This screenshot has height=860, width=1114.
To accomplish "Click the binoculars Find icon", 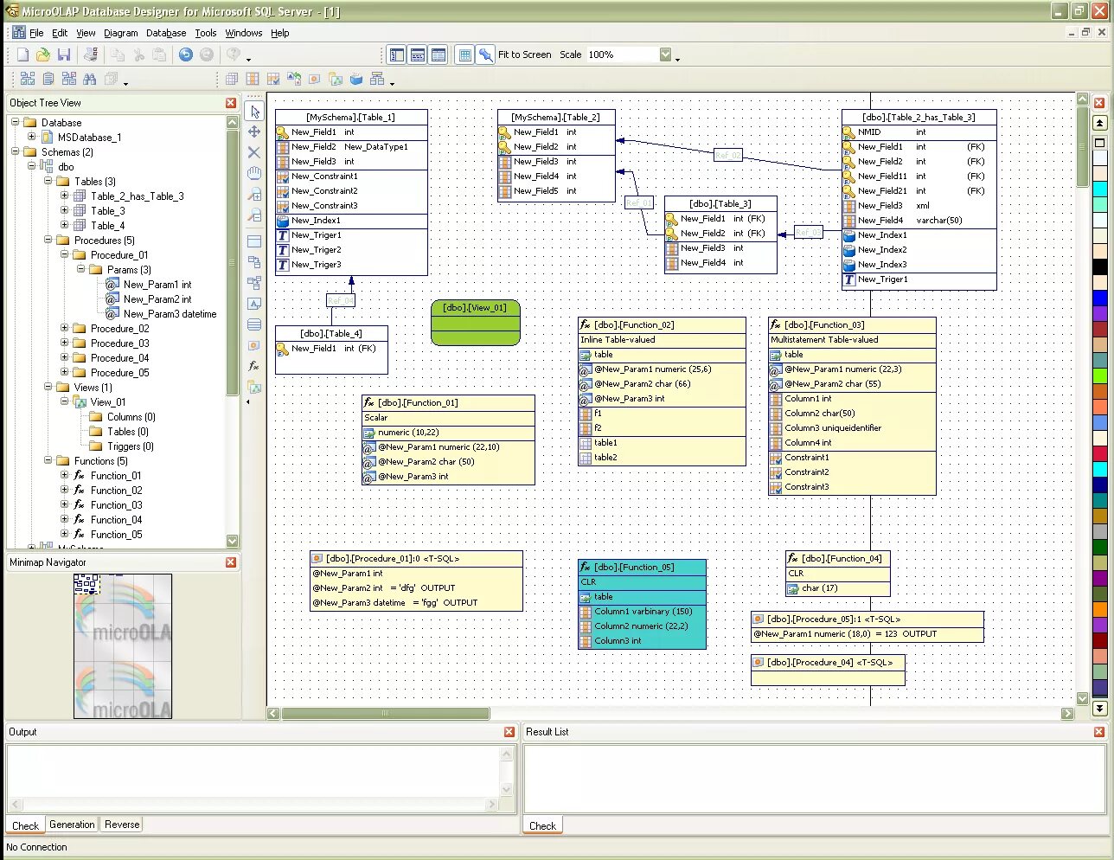I will (90, 79).
